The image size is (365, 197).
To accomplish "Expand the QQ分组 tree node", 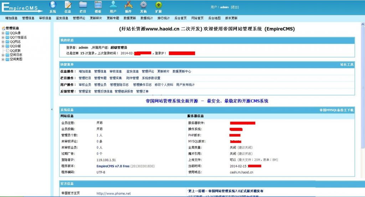I will coord(3,46).
